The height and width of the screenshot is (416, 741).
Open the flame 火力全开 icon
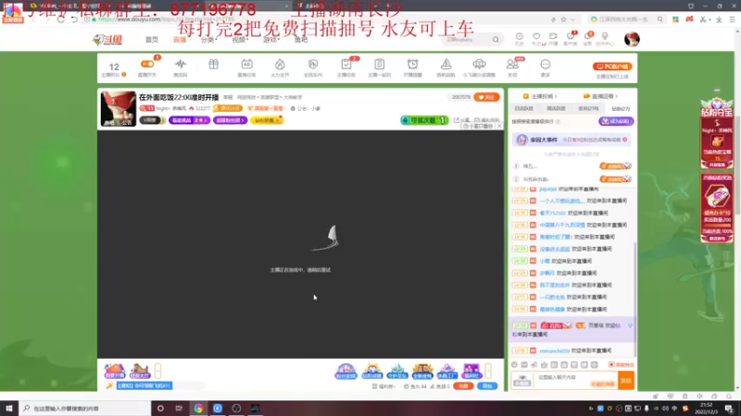coord(280,67)
